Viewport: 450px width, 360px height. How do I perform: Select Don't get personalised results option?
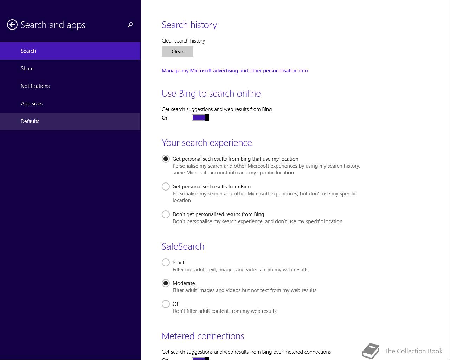[x=166, y=214]
